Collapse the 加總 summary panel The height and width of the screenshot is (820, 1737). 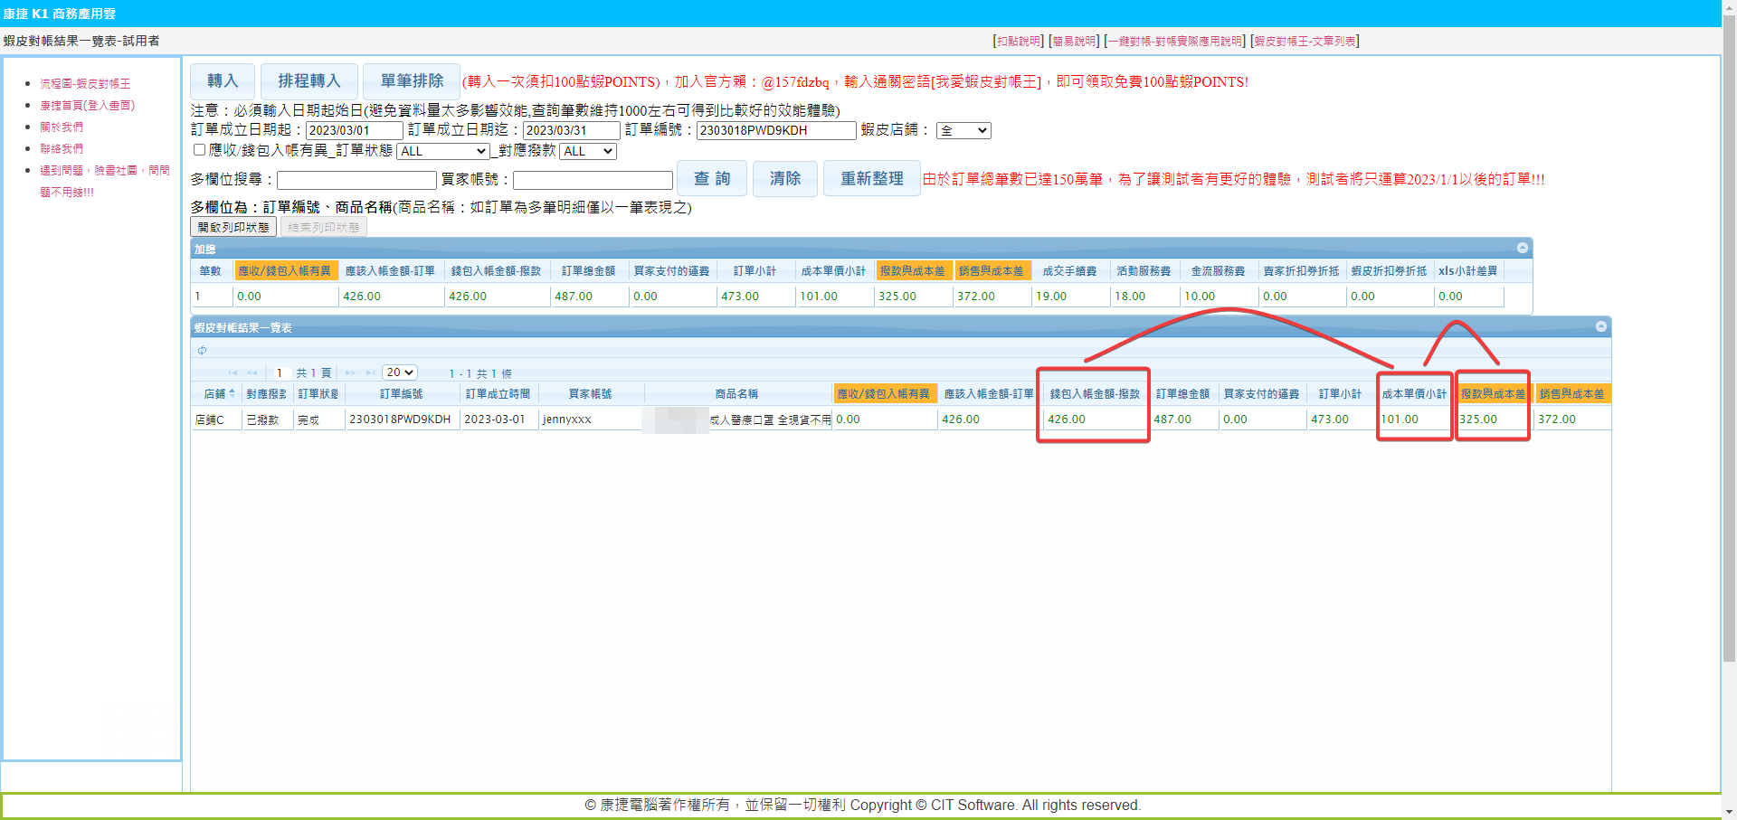click(1522, 248)
